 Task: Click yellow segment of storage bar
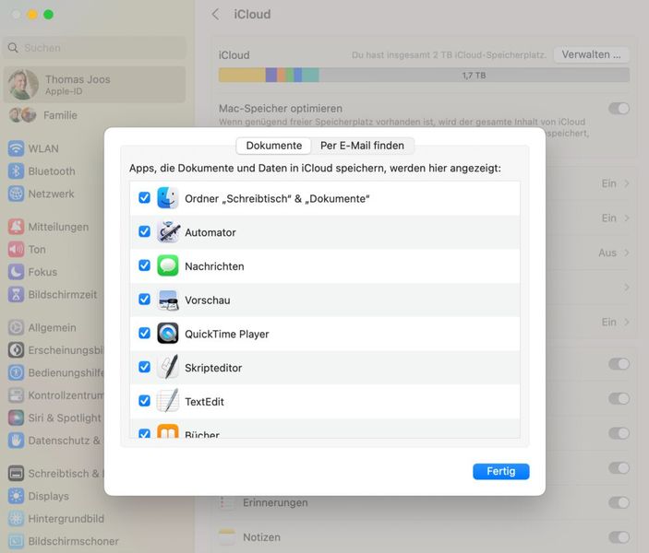pyautogui.click(x=242, y=76)
